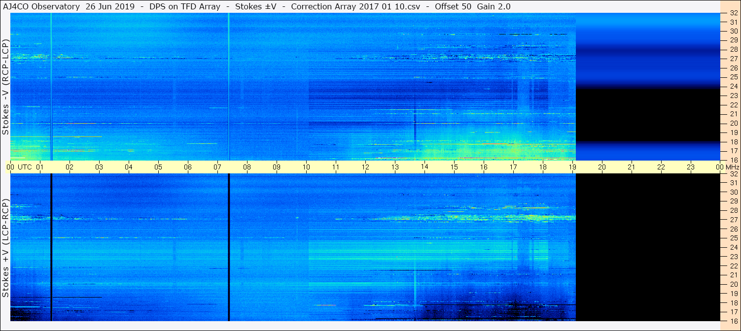The height and width of the screenshot is (331, 741).
Task: Click the Offset 50 Gain 2.0 text
Action: click(x=472, y=6)
